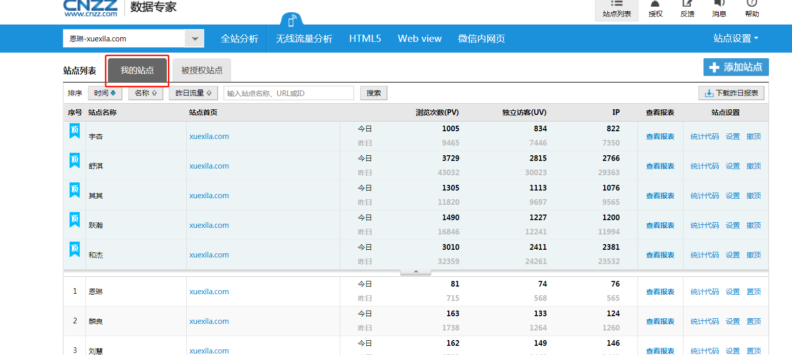
Task: Expand the 站点设置 dropdown menu
Action: click(736, 38)
